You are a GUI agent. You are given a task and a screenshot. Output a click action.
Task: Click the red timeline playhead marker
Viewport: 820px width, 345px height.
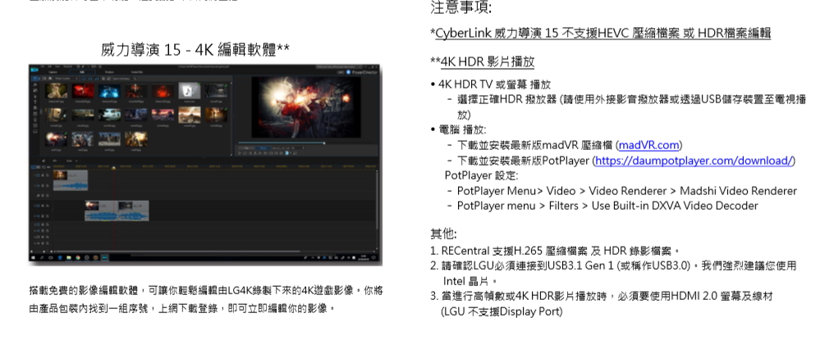click(x=113, y=167)
